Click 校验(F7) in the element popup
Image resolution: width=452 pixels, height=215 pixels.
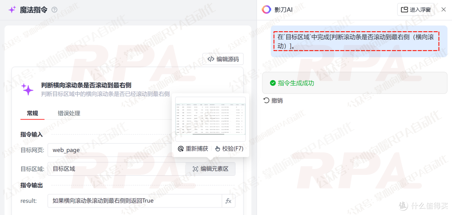point(229,149)
